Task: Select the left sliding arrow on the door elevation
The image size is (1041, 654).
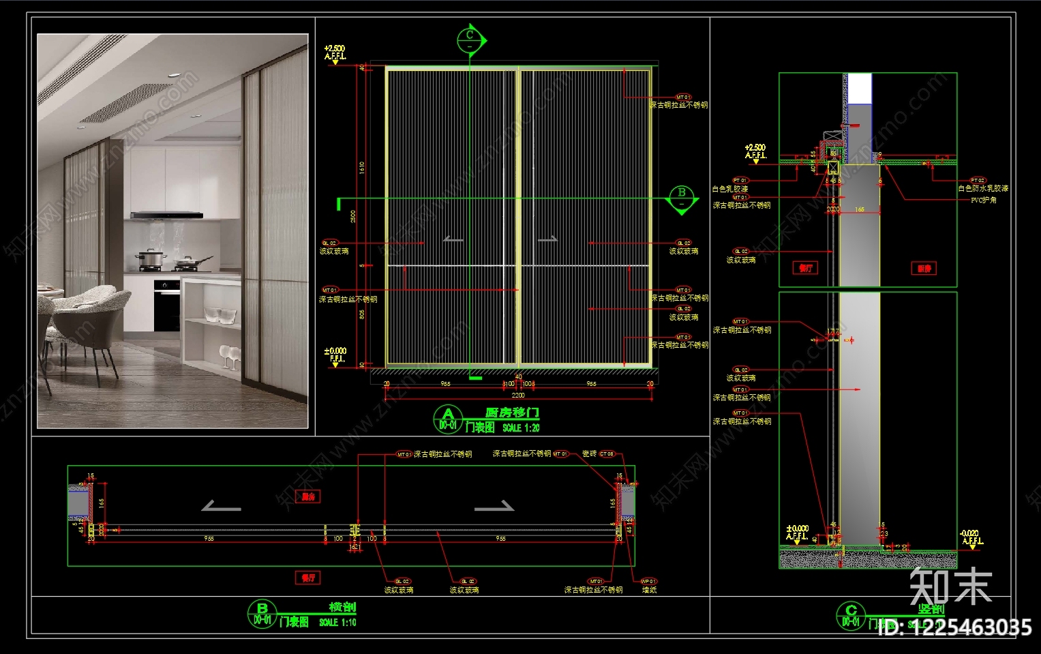Action: [453, 239]
